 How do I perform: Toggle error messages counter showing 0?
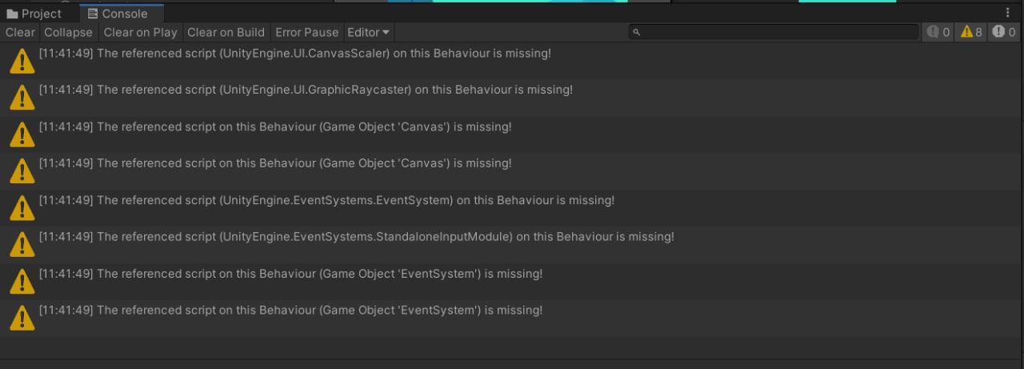[1004, 33]
